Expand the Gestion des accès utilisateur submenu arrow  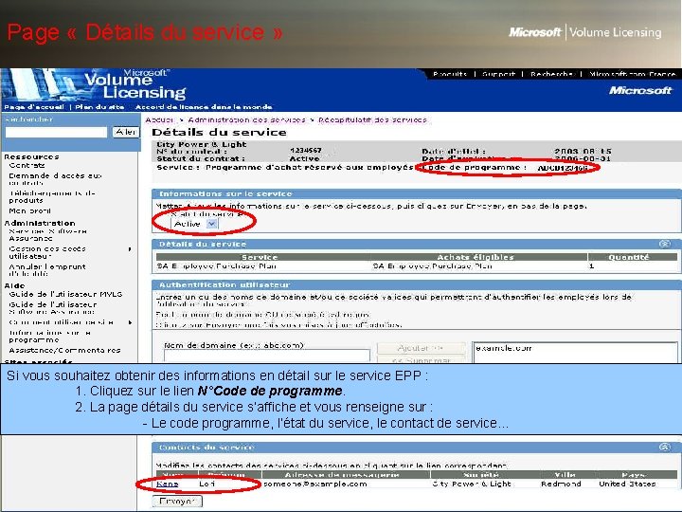130,249
